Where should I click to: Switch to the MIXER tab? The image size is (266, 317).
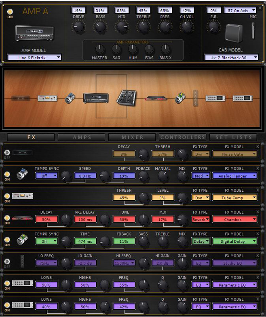point(132,137)
